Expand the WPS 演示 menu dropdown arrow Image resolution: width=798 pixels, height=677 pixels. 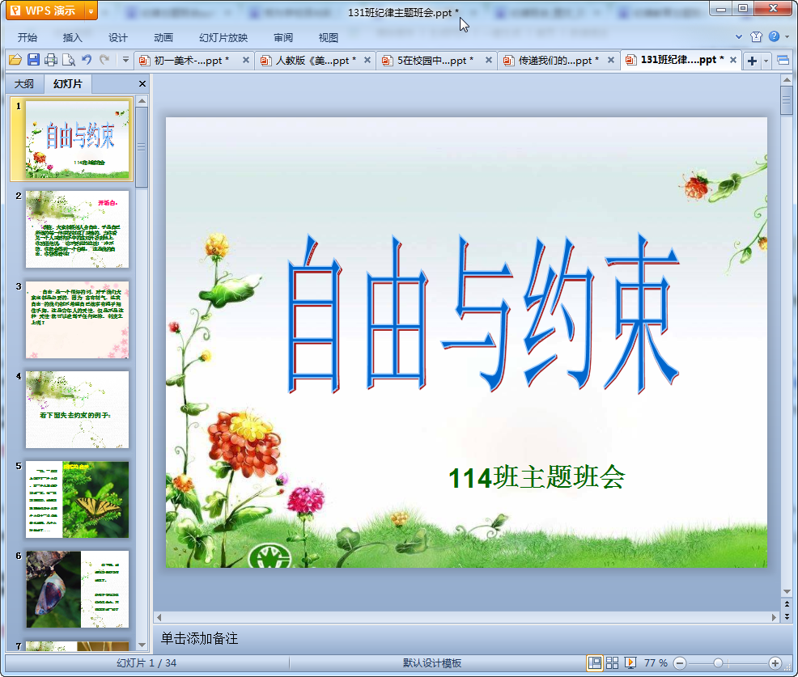(x=91, y=11)
